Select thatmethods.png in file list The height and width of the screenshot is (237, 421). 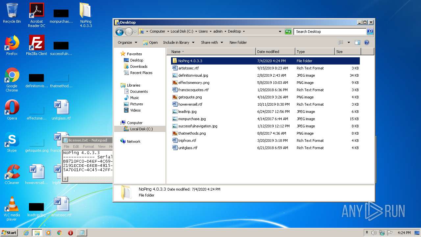[266, 133]
